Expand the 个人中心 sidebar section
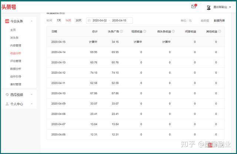The width and height of the screenshot is (237, 154). click(x=31, y=104)
